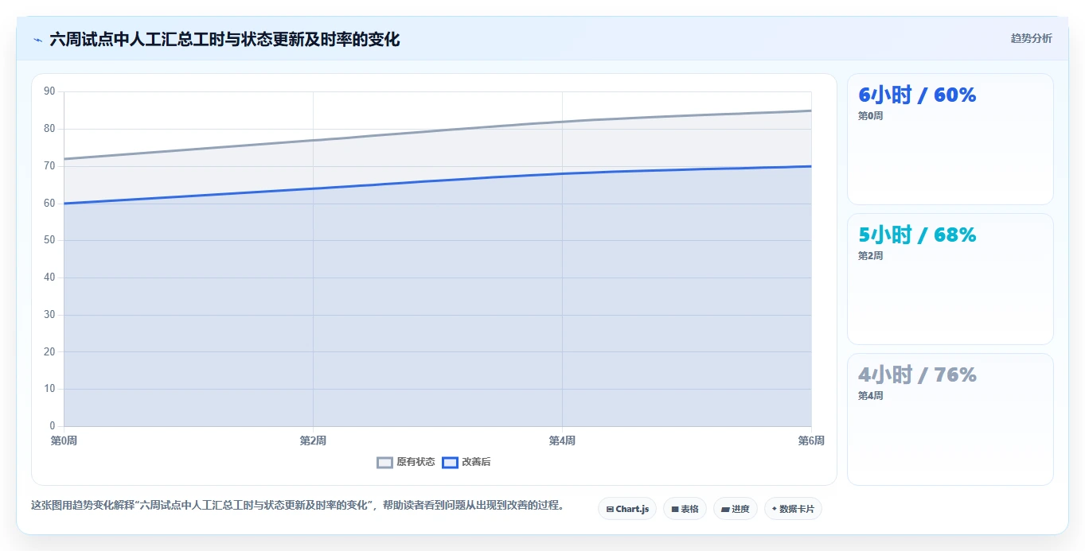This screenshot has width=1085, height=551.
Task: Click the icon in the Chart.js tag
Action: click(x=610, y=509)
